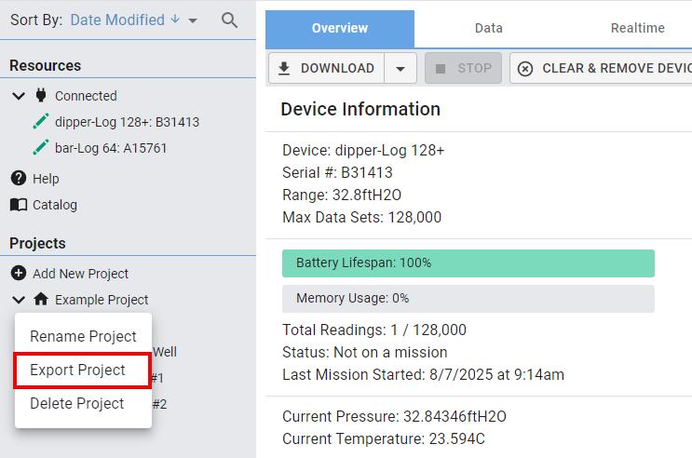This screenshot has height=458, width=692.
Task: Open the Realtime tab
Action: point(637,28)
